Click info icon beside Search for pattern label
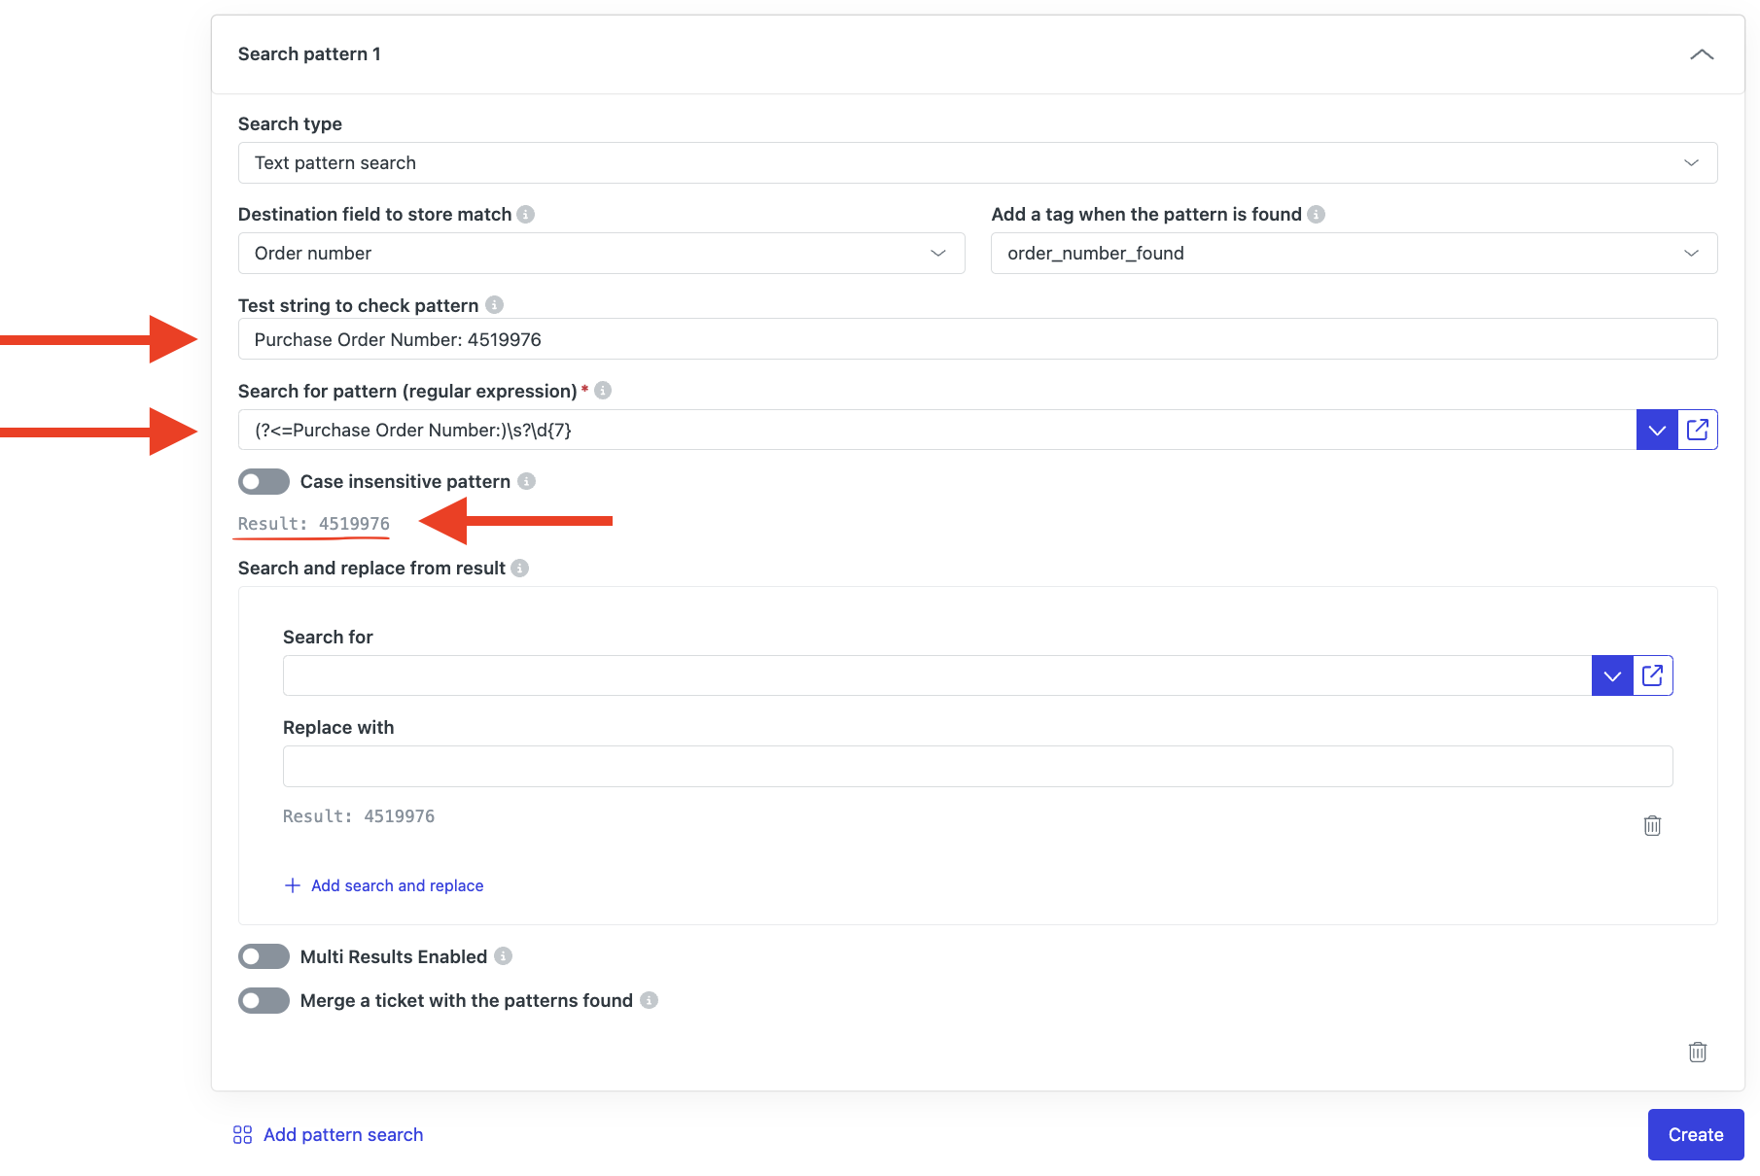This screenshot has width=1760, height=1176. (x=603, y=391)
